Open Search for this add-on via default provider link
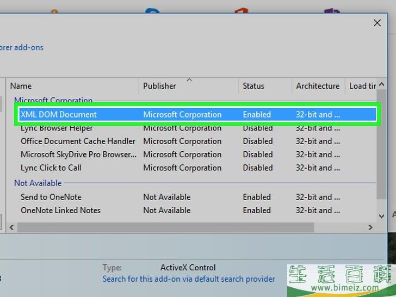 189,279
